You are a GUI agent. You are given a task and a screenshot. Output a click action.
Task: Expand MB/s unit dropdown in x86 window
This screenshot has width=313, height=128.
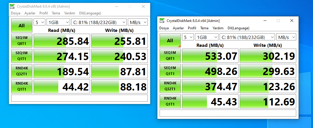tap(138, 22)
